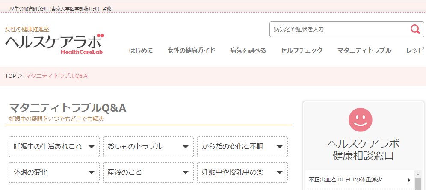Expand the 産後のこと dropdown
Viewport: 426px width, 190px height.
pyautogui.click(x=148, y=172)
